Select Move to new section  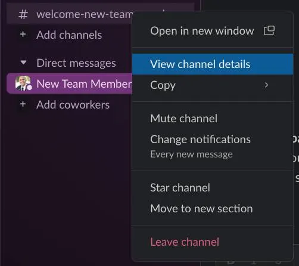click(213, 209)
